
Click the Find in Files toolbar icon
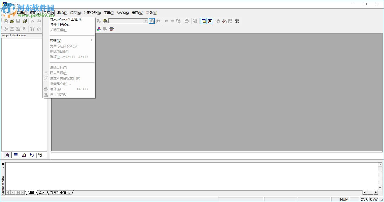tap(105, 21)
